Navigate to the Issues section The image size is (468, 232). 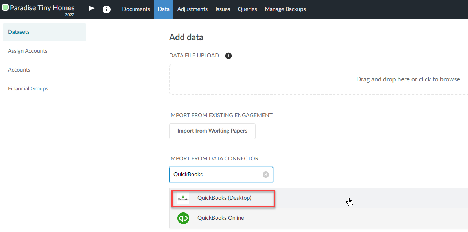click(x=223, y=9)
